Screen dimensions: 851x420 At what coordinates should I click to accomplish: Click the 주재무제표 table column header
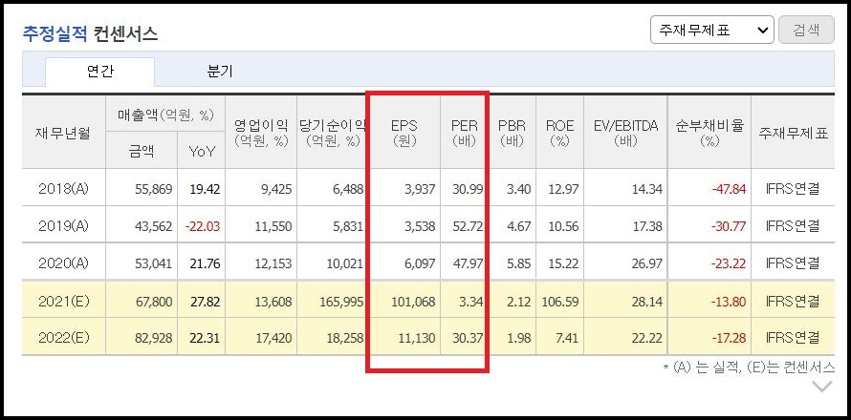pos(793,134)
